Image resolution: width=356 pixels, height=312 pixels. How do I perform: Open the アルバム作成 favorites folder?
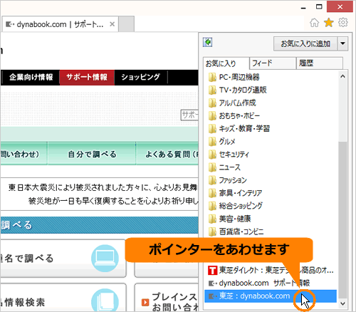pyautogui.click(x=232, y=103)
